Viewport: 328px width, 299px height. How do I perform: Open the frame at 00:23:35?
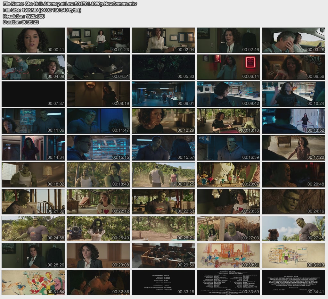pos(228,202)
